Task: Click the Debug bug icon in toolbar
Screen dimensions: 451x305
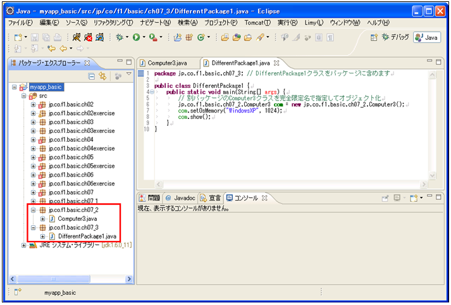Action: pyautogui.click(x=119, y=38)
